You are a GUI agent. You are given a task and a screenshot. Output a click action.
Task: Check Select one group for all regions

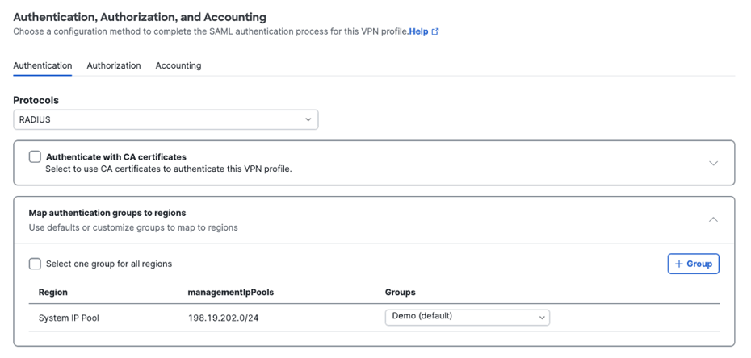pyautogui.click(x=35, y=264)
